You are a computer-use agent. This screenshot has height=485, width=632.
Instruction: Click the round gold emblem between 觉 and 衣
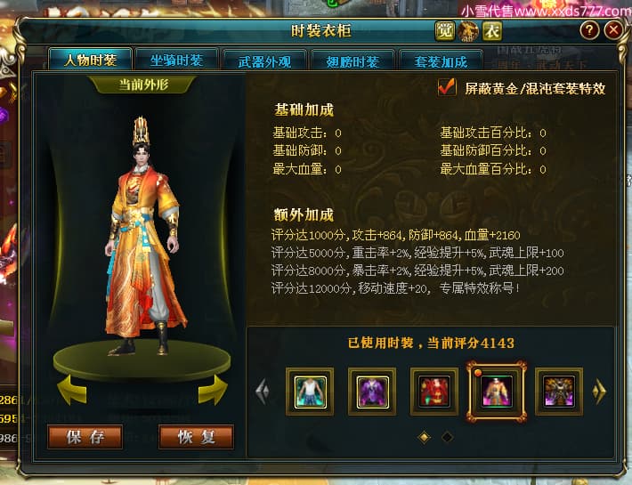coord(468,31)
